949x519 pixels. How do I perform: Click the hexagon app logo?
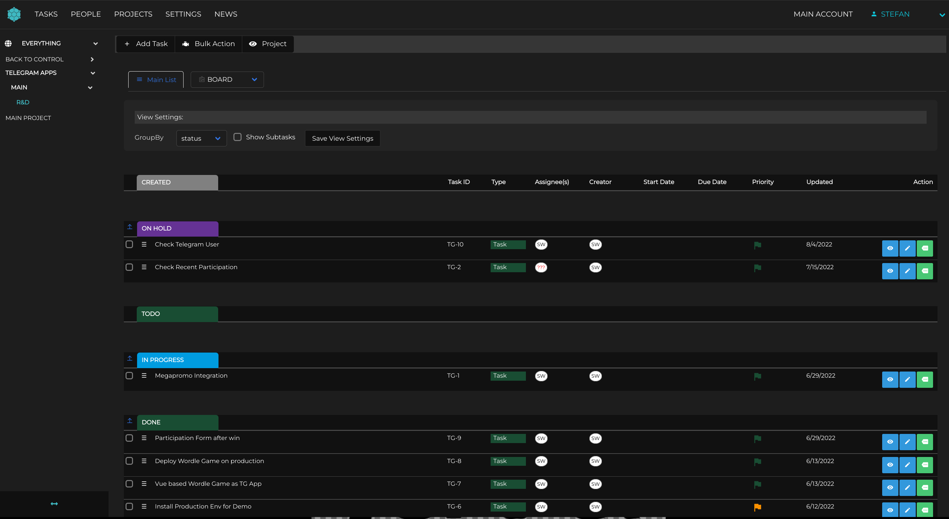[14, 14]
